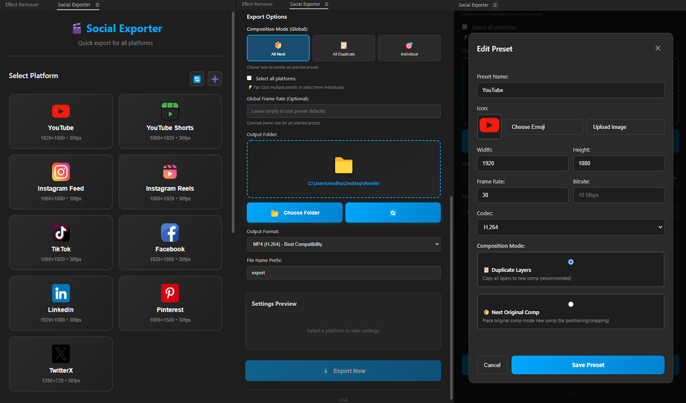Image resolution: width=686 pixels, height=403 pixels.
Task: Select the Instagram Reels platform icon
Action: tap(170, 172)
